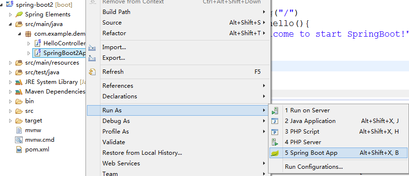Expand the src/test/java node
This screenshot has height=176, width=409.
[11, 72]
